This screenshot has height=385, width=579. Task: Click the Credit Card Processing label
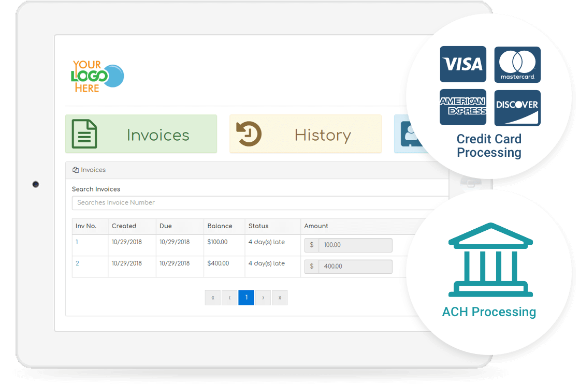tap(489, 146)
